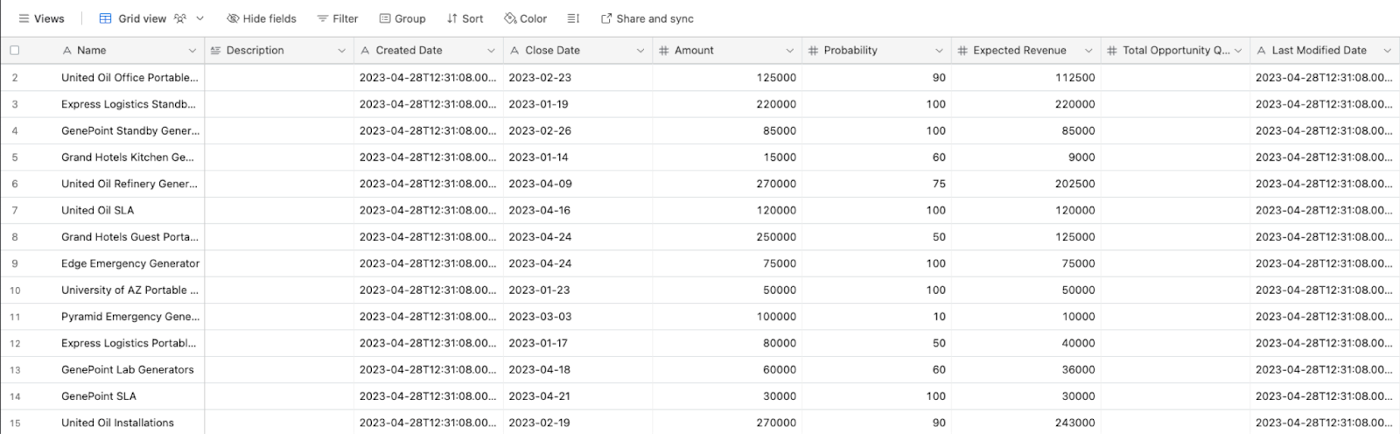
Task: Click the Last Modified Date field icon
Action: [x=1262, y=51]
